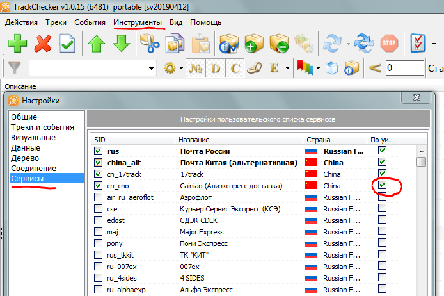Open the dropdown arrow next to refresh icon
The image size is (444, 296).
pos(348,44)
